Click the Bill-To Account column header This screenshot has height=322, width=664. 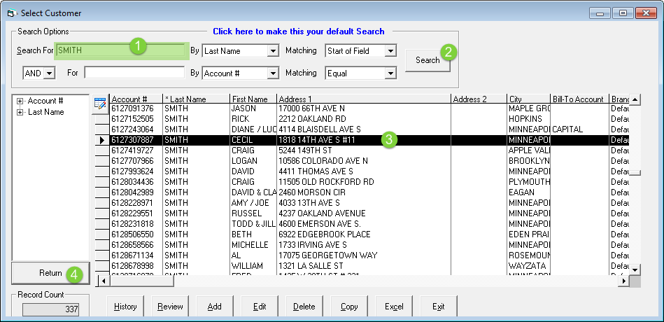[x=579, y=99]
